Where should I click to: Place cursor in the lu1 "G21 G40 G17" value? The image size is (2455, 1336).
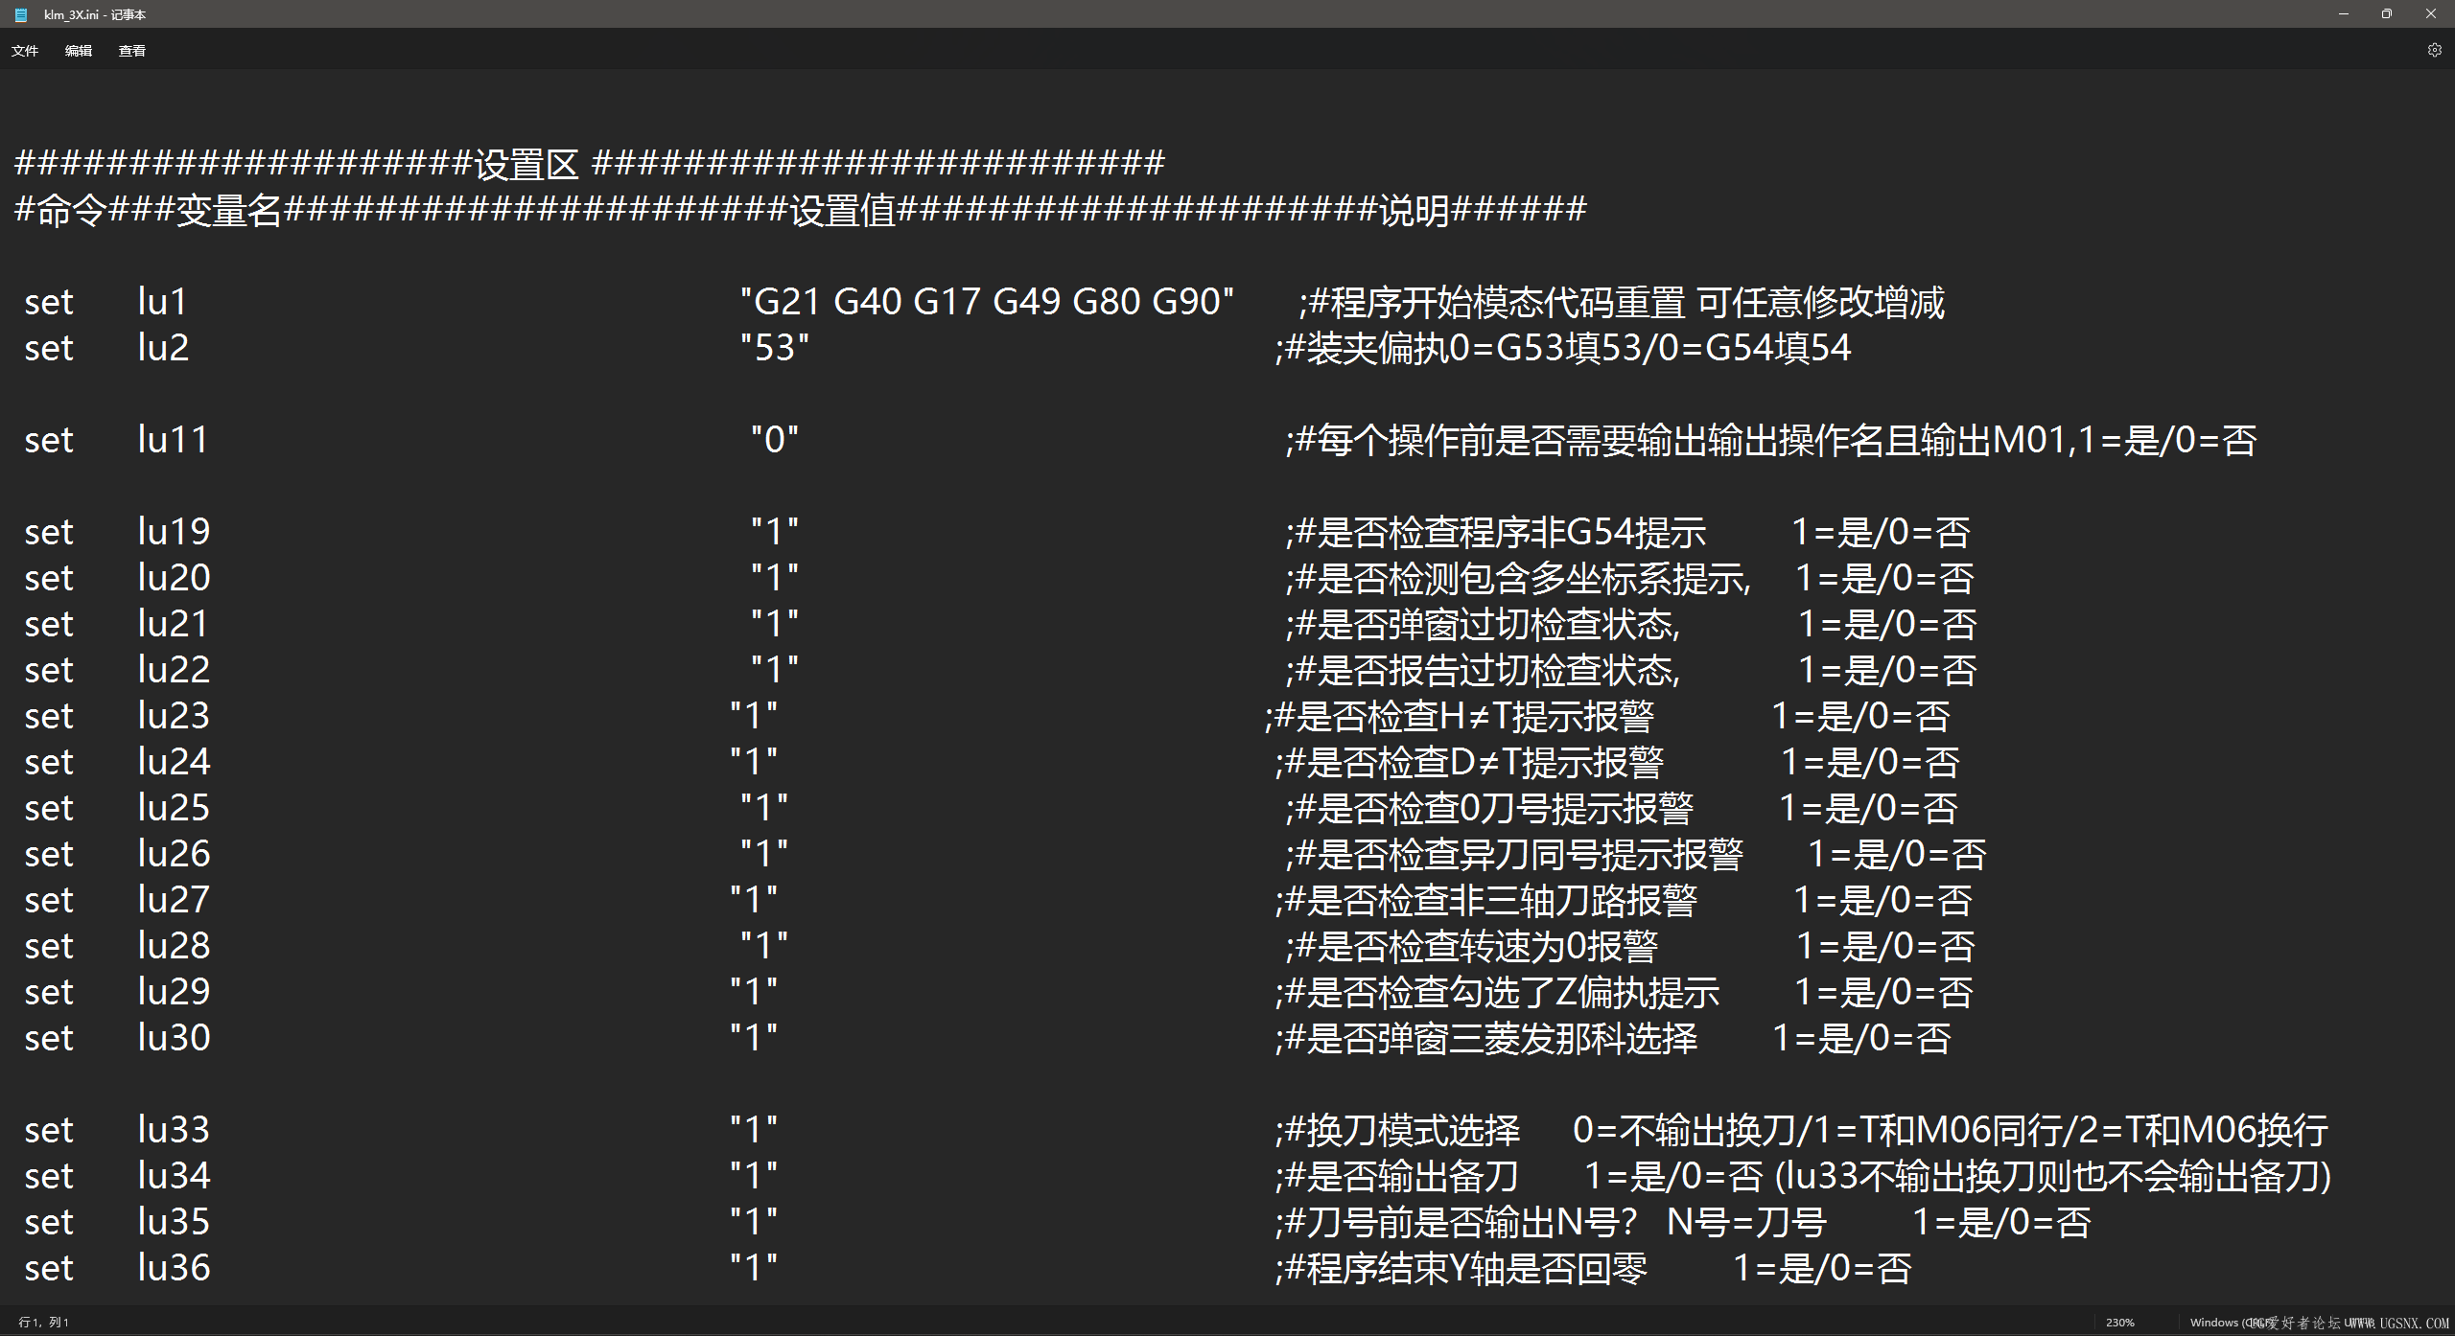point(986,303)
